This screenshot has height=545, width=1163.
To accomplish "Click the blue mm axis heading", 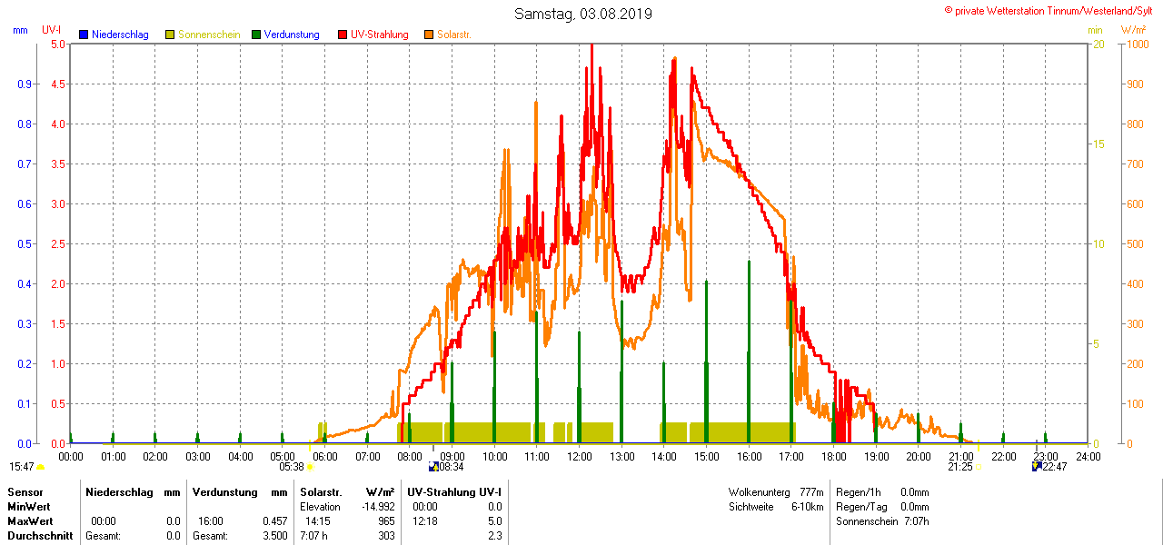I will (x=20, y=30).
